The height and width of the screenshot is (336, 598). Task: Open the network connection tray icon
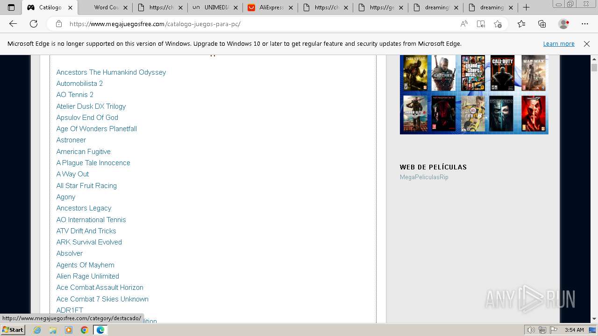pos(542,330)
